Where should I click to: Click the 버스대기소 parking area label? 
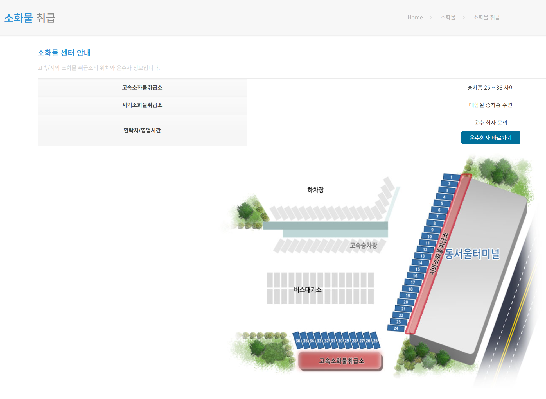[x=308, y=290]
